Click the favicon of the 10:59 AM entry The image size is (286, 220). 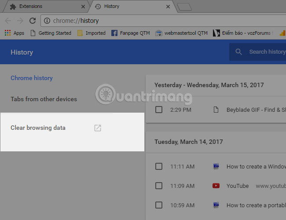pyautogui.click(x=216, y=205)
